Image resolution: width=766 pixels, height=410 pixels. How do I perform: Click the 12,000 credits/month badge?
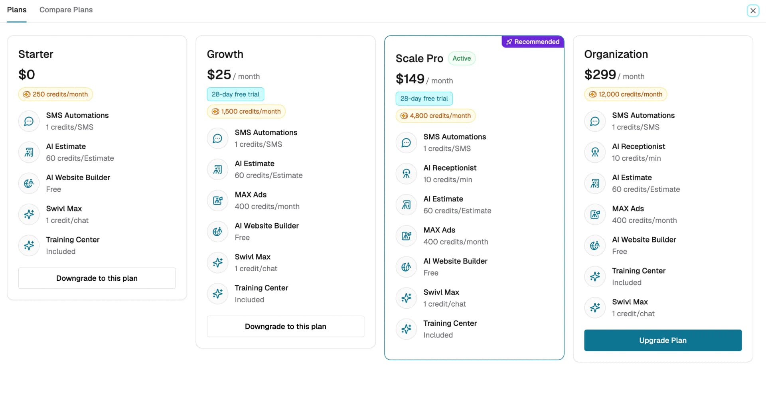(626, 95)
